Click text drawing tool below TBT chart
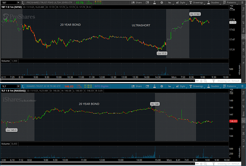 coord(213,81)
